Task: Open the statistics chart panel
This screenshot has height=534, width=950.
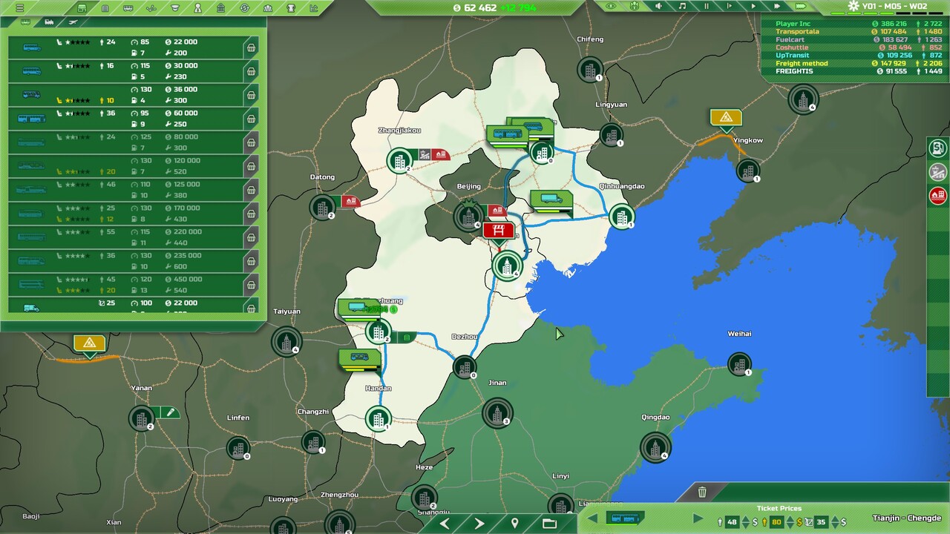Action: tap(314, 8)
